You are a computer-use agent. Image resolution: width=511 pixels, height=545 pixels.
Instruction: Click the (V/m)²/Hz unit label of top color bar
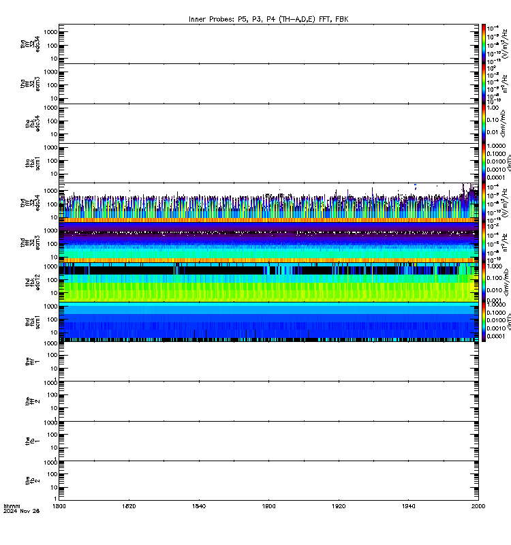[x=506, y=44]
